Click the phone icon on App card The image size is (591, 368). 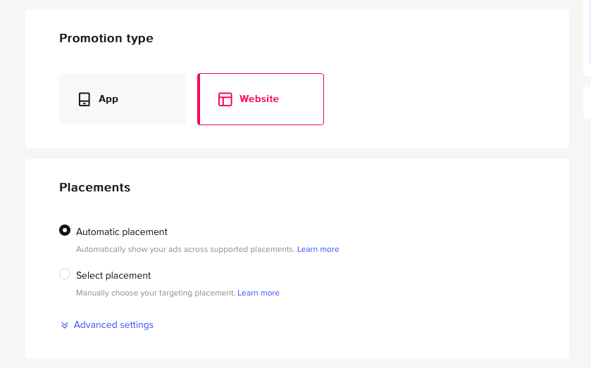click(x=85, y=99)
